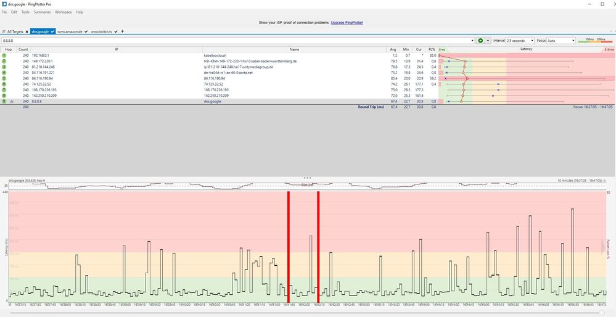616x317 pixels.
Task: Click the hop 9 green circle icon
Action: (x=4, y=101)
